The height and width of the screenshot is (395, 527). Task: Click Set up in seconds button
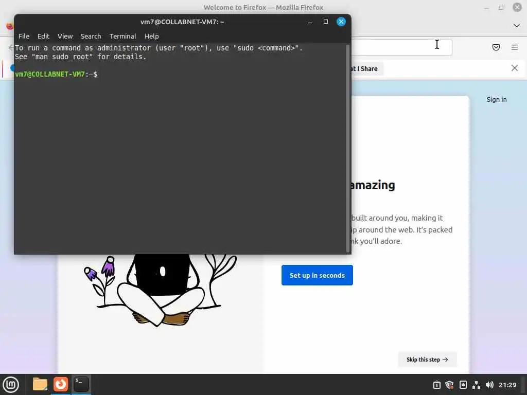(x=317, y=275)
